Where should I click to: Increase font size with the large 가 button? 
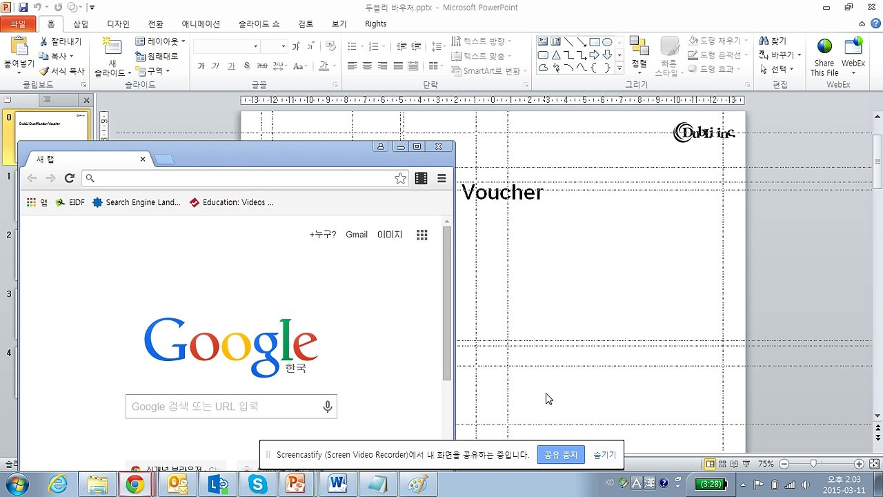coord(296,46)
